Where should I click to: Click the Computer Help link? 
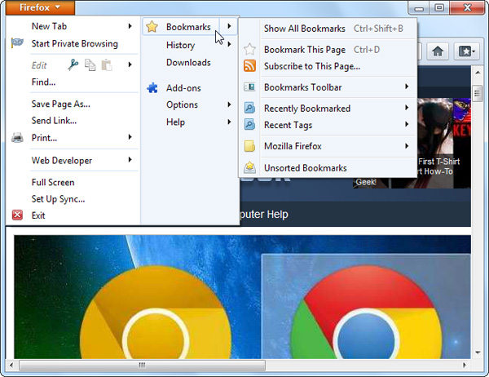264,215
